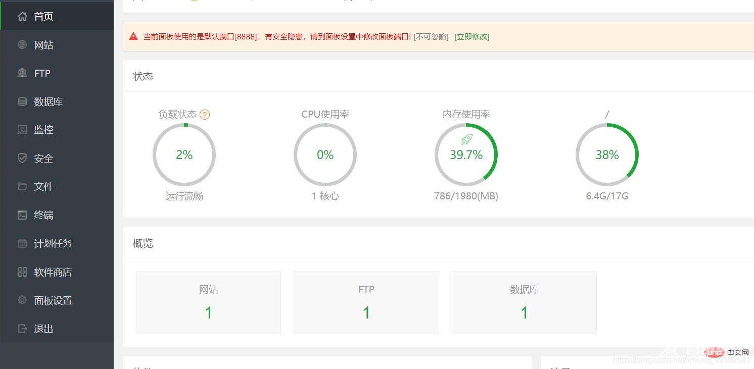Click the disk usage 38% gauge
This screenshot has width=754, height=369.
coord(607,154)
